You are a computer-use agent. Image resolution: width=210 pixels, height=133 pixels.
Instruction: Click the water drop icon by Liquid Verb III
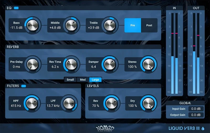[x=203, y=129]
